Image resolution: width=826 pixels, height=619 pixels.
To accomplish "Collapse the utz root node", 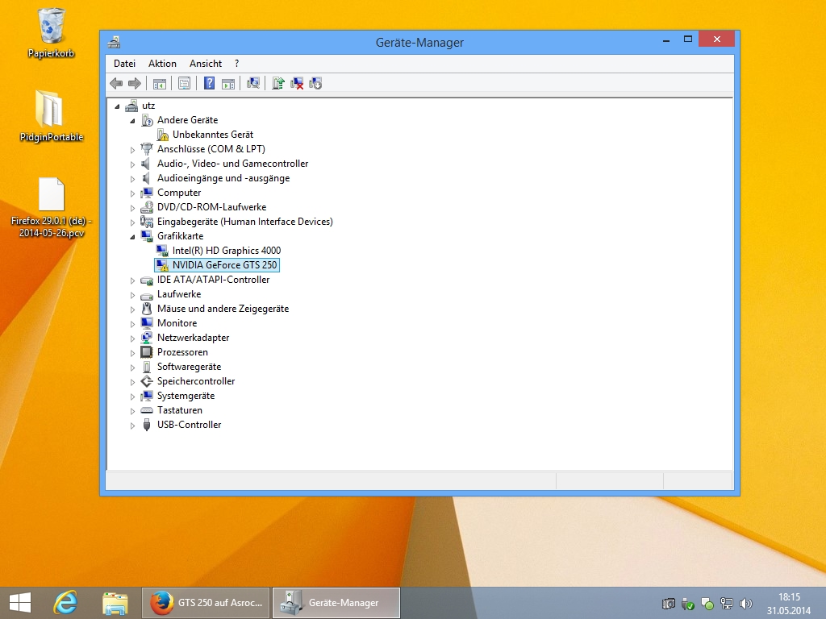I will tap(118, 106).
